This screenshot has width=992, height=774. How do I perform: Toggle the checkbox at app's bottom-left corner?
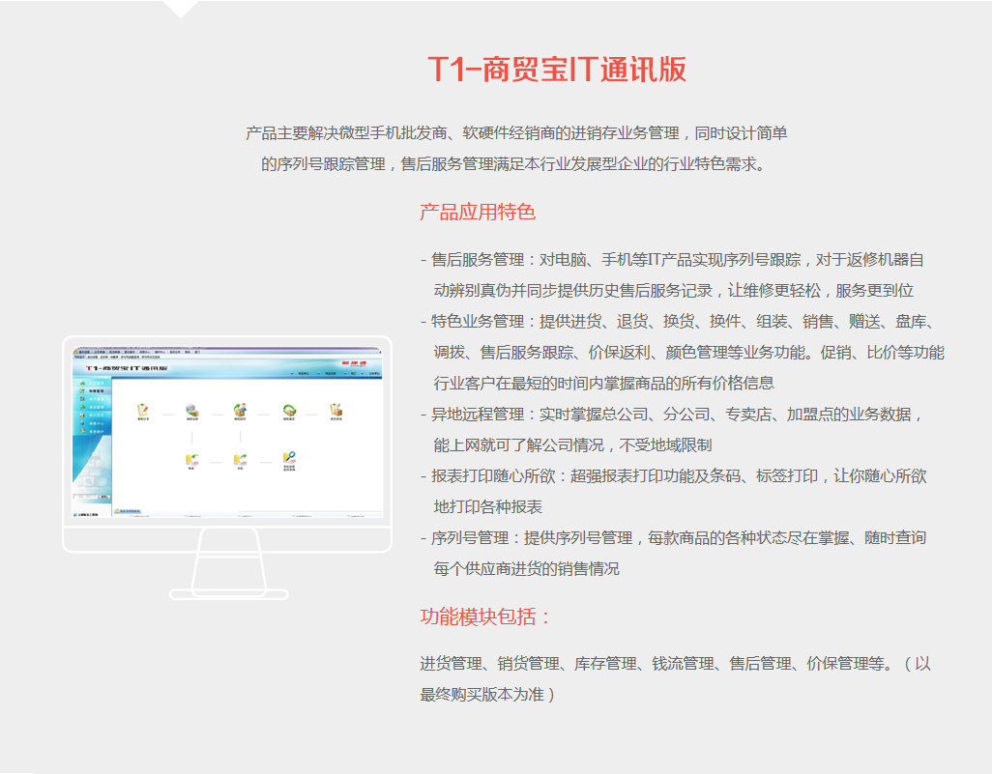(x=75, y=516)
